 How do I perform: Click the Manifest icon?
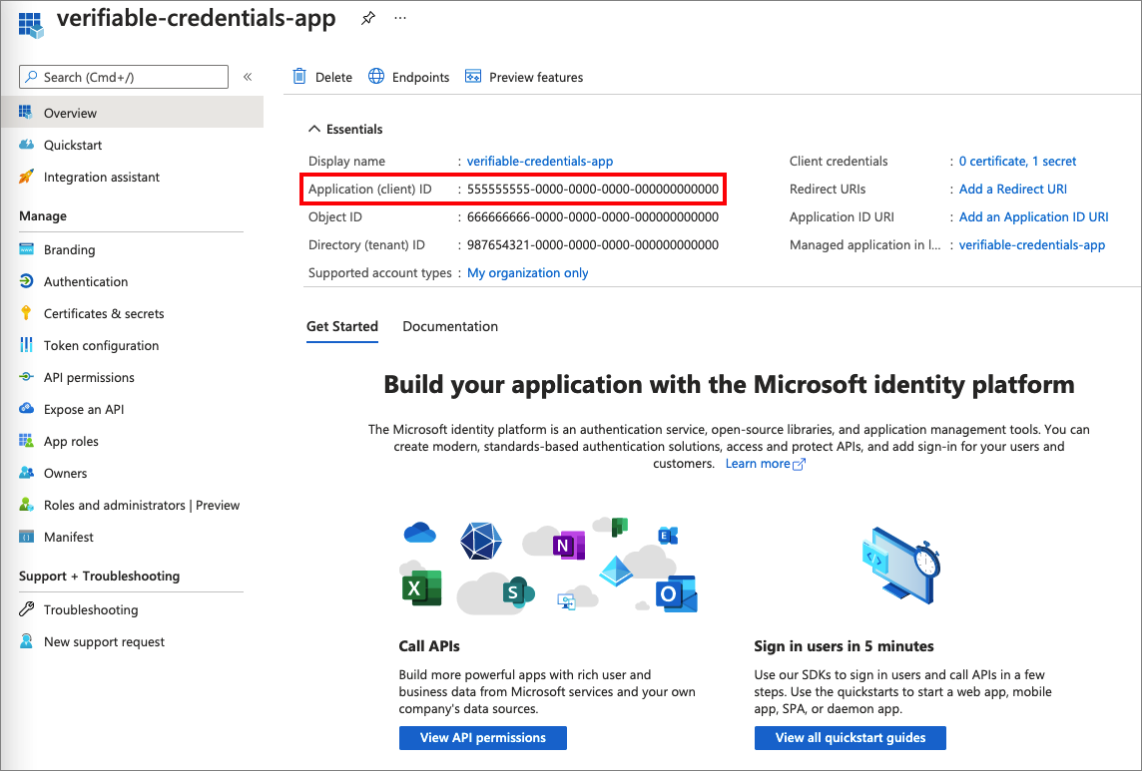pyautogui.click(x=26, y=537)
